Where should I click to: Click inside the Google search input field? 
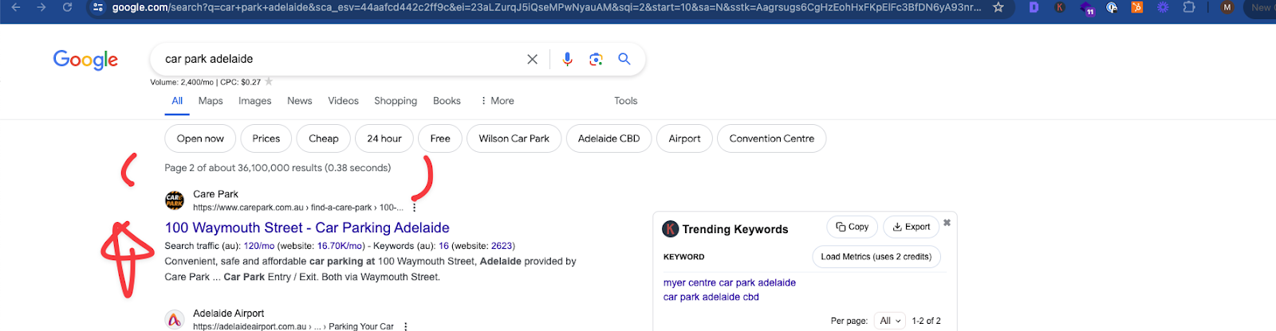coord(335,59)
